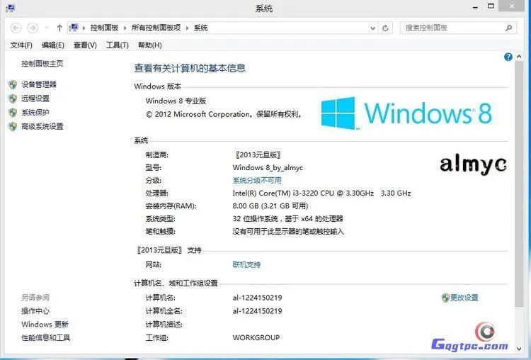
Task: Focus the 搜索控制面板 search field
Action: pyautogui.click(x=458, y=28)
